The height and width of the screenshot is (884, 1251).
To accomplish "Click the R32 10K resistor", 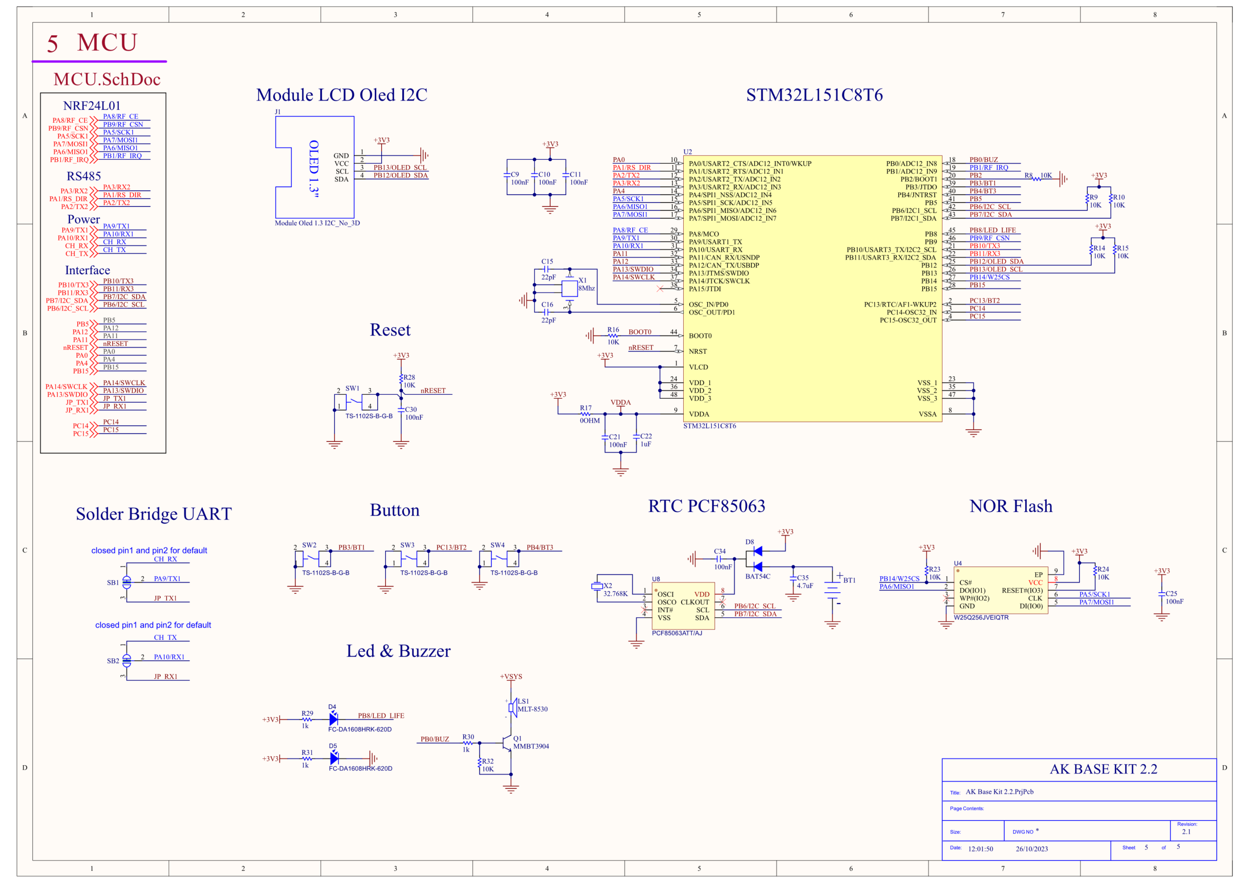I will click(x=479, y=762).
